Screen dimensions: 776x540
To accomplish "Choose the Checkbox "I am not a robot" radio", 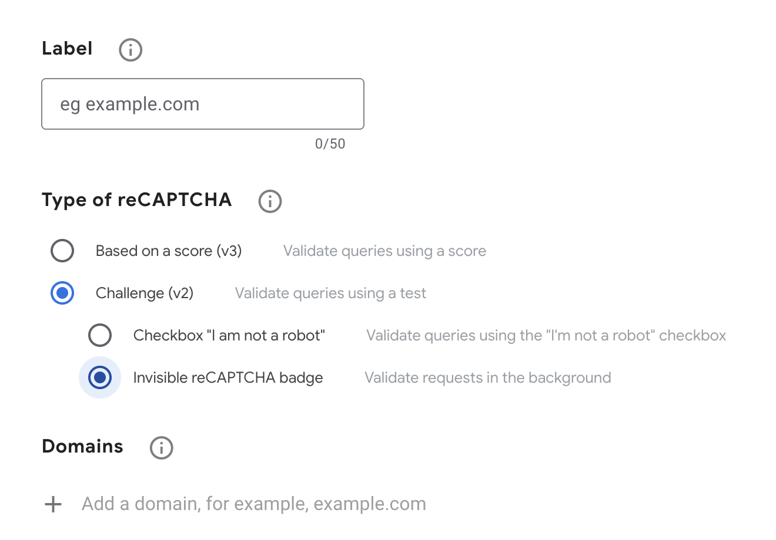I will coord(100,335).
